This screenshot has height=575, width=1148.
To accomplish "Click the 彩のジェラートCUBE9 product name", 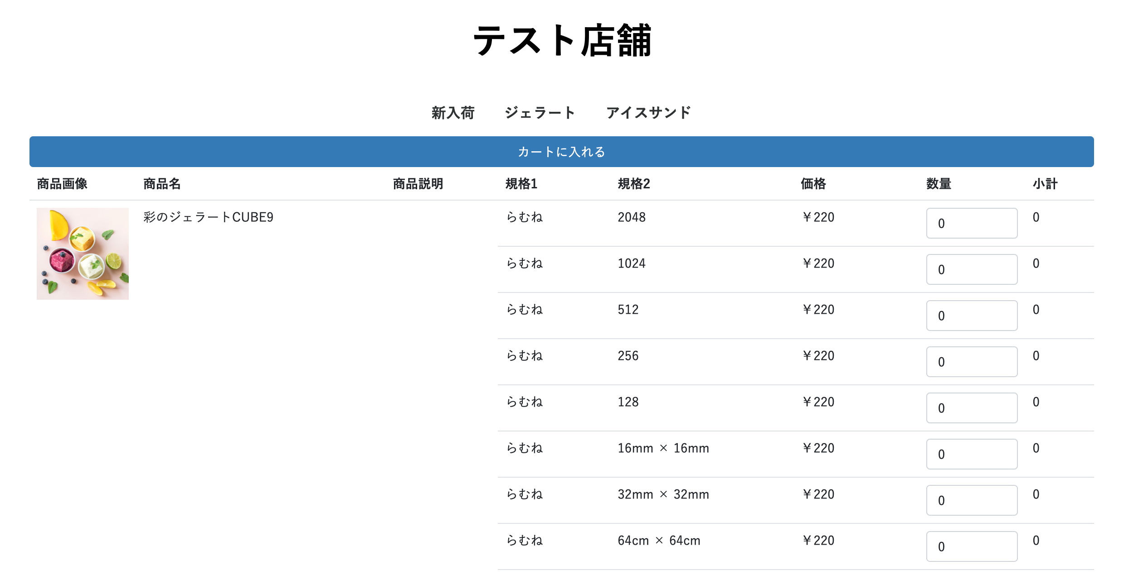I will click(x=208, y=217).
